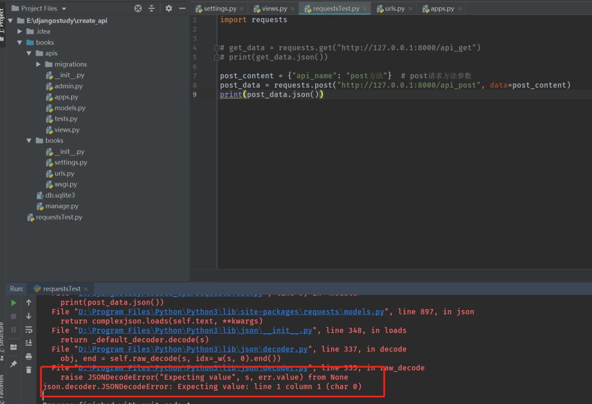Toggle scroll to end icon in Run console
Viewport: 592px width, 404px height.
point(29,343)
